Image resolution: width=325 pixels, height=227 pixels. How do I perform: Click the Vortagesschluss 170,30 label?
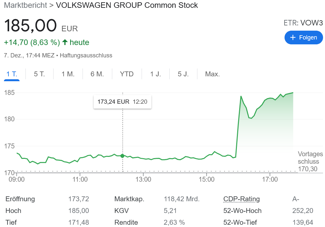310,161
